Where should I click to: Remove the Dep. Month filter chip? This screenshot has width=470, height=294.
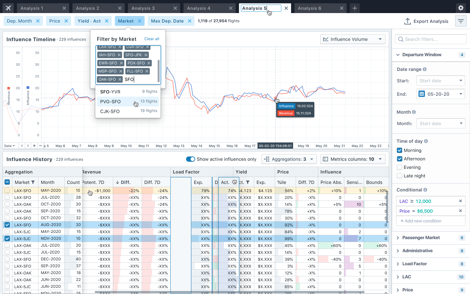pos(38,21)
